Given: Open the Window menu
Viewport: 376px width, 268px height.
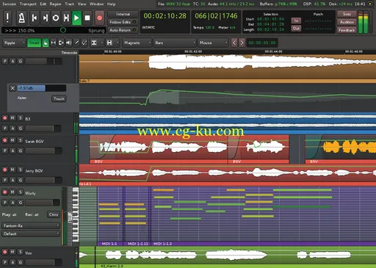Looking at the screenshot, I should tap(96, 4).
